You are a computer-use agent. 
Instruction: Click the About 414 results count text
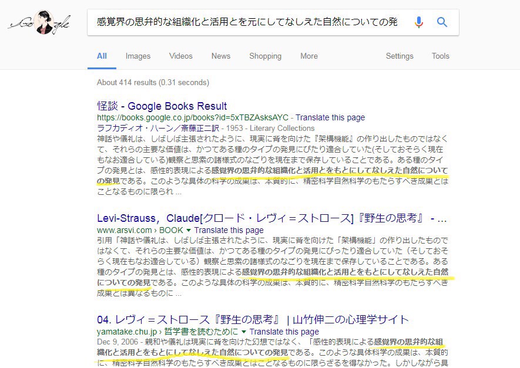tap(153, 83)
